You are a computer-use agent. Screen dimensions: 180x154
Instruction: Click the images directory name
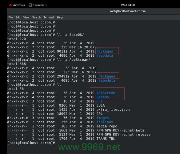click(x=103, y=118)
